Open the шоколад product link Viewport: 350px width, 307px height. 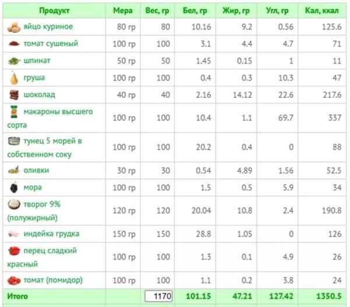coord(39,95)
